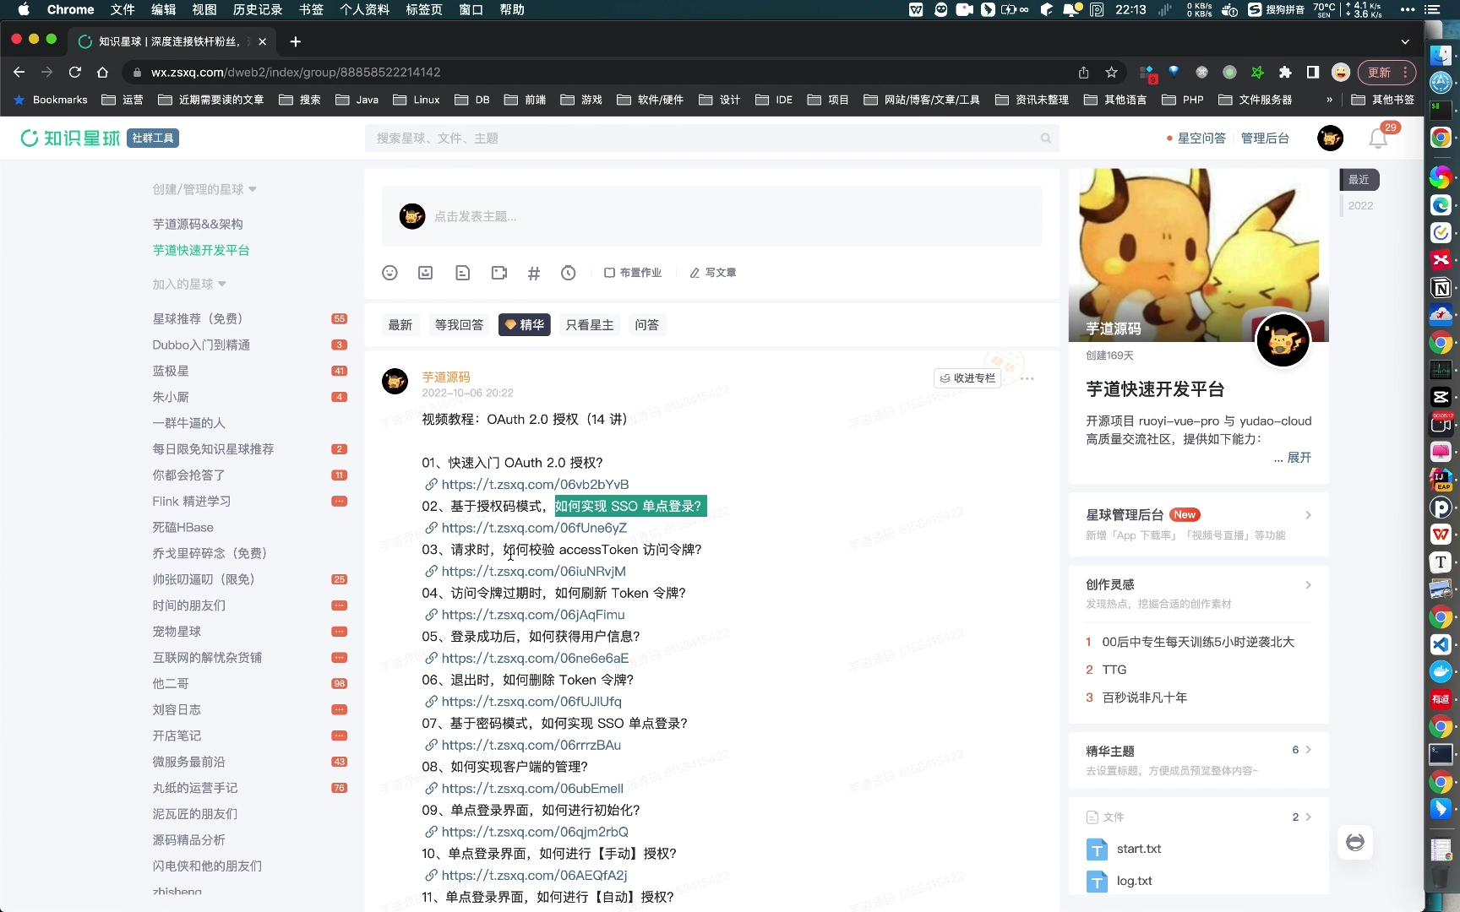This screenshot has height=912, width=1460.
Task: Switch to 等我回答 tab
Action: [459, 325]
